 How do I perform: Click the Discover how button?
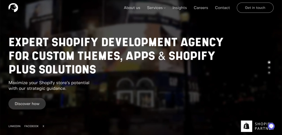27,104
